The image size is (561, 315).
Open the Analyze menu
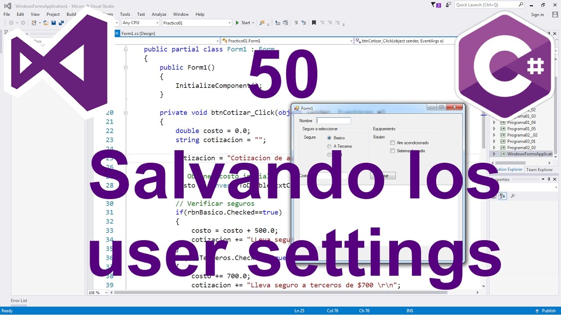coord(159,14)
